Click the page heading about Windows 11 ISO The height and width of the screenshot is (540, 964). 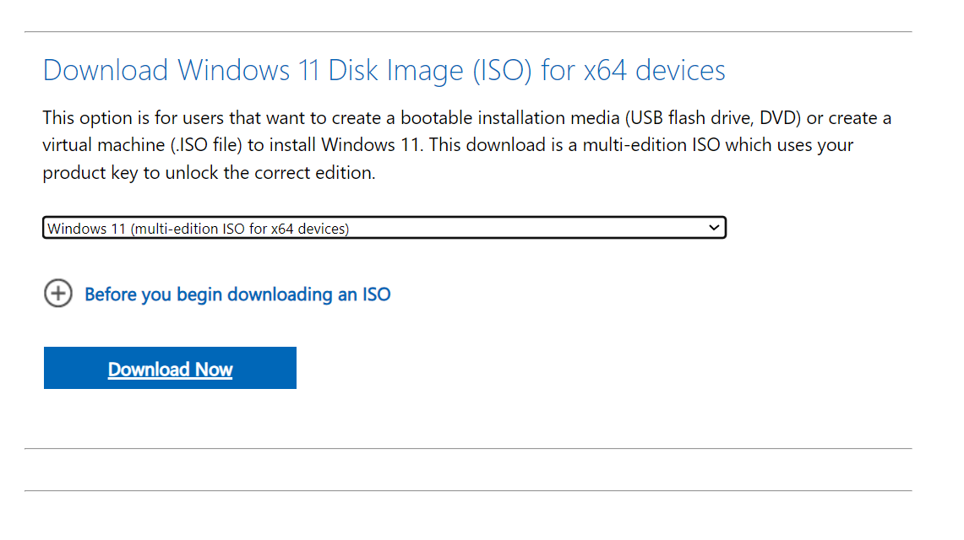(383, 70)
